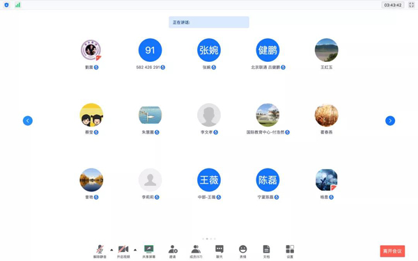Click the shield meeting info icon
The height and width of the screenshot is (261, 418).
(x=6, y=5)
